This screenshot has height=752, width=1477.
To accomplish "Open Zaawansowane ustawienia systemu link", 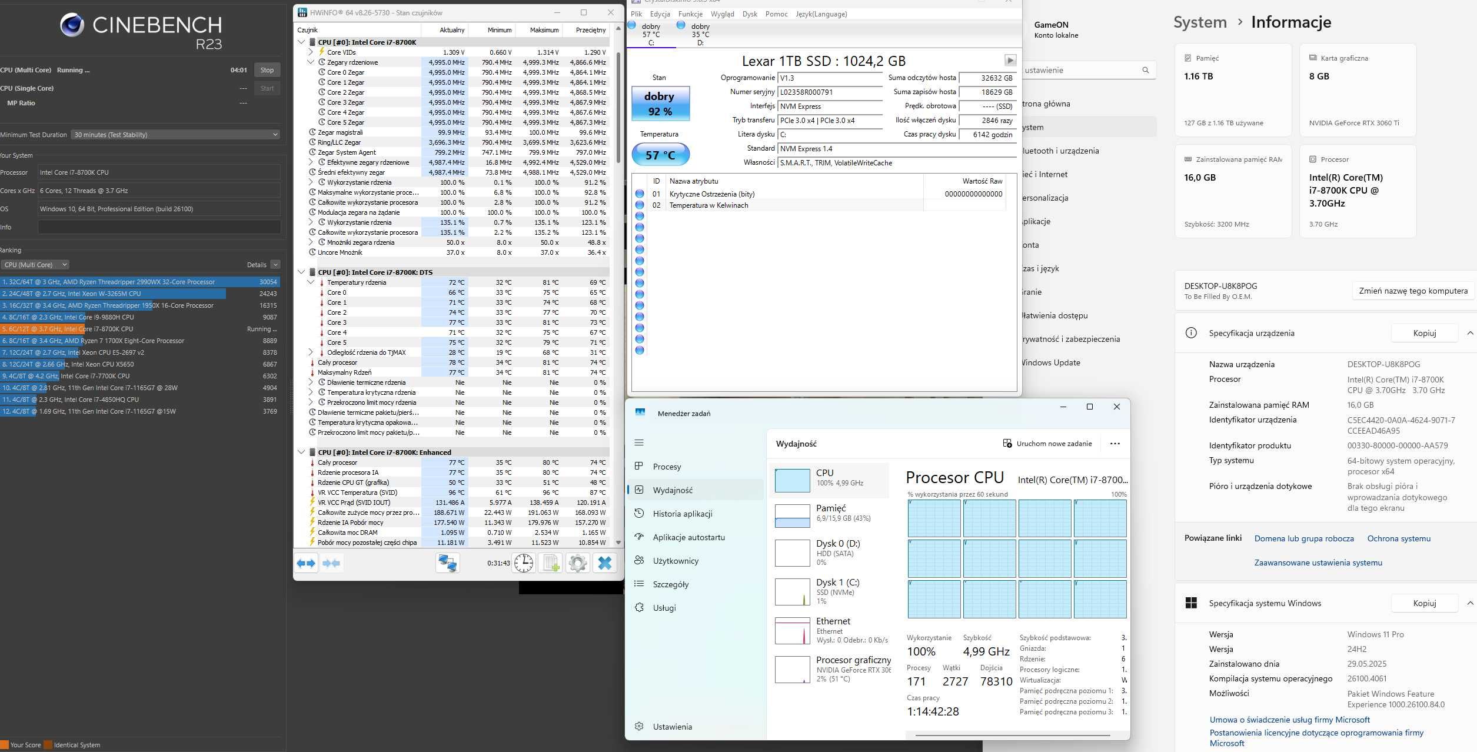I will (x=1318, y=563).
